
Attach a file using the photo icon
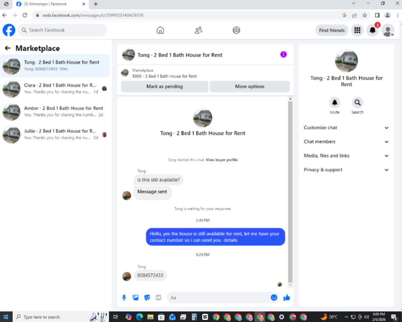[x=136, y=297]
